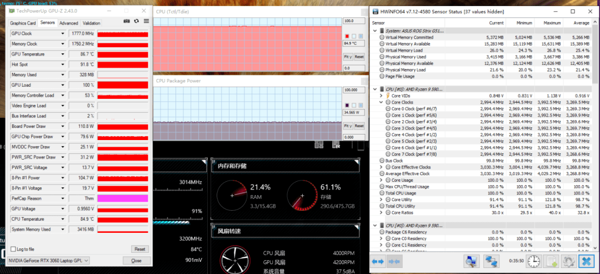Click the PerfCap Reason magenta graph bar

pyautogui.click(x=122, y=198)
